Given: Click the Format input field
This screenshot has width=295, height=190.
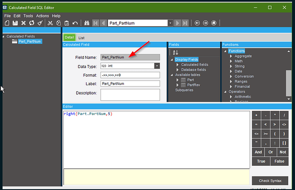Looking at the screenshot, I should pos(130,75).
